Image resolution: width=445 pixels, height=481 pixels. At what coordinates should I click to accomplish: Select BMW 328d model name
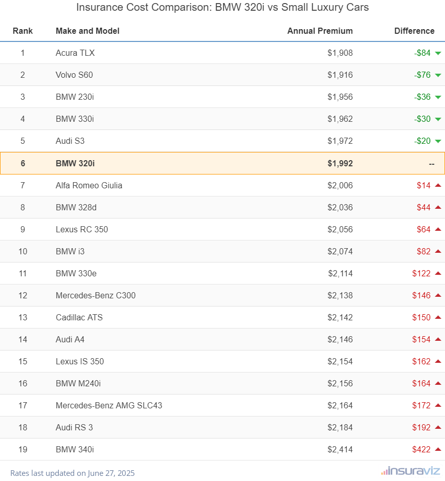click(76, 207)
